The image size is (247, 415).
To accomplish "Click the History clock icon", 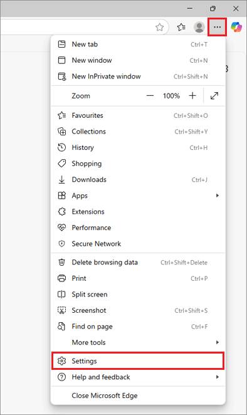I will (61, 147).
